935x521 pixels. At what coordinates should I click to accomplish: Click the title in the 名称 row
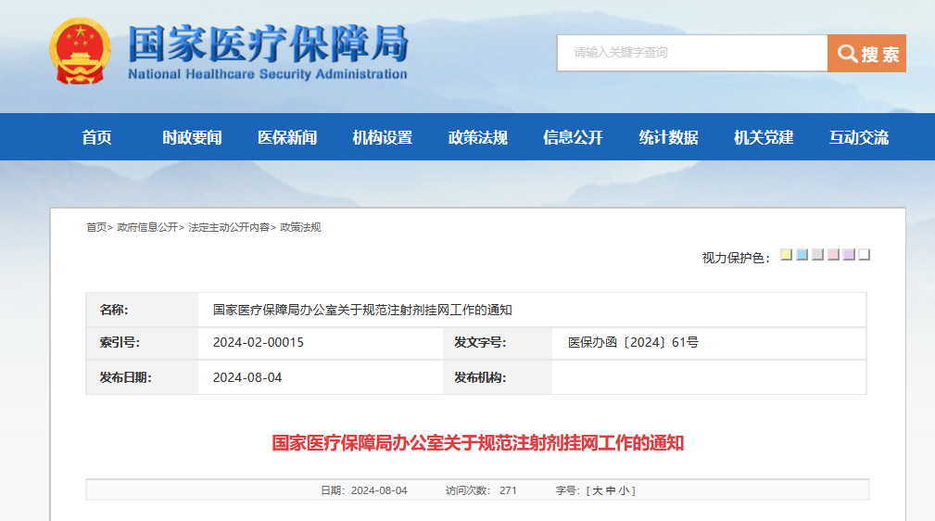point(362,310)
